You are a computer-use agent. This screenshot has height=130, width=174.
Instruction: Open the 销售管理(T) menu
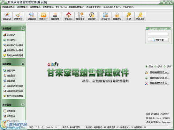[35, 7]
